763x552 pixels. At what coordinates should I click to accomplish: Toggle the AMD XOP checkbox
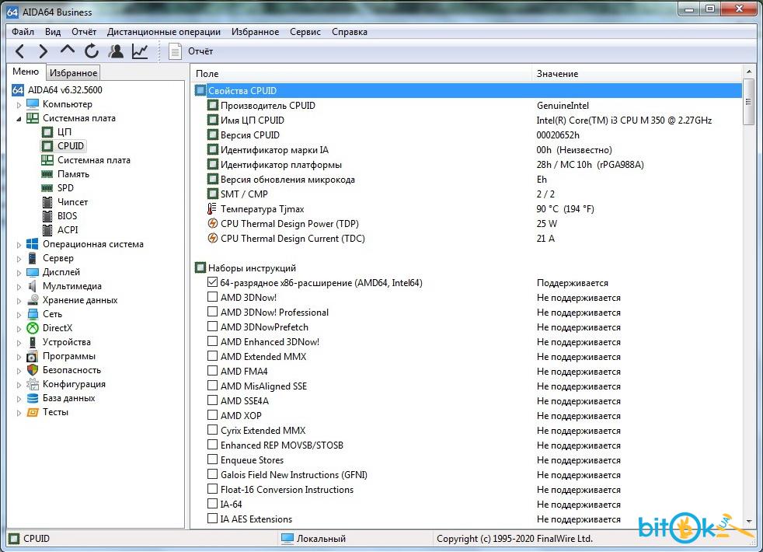coord(212,414)
